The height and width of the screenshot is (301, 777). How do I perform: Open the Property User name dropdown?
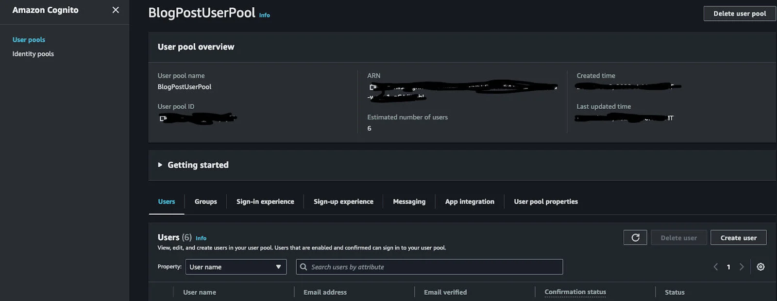pos(236,267)
